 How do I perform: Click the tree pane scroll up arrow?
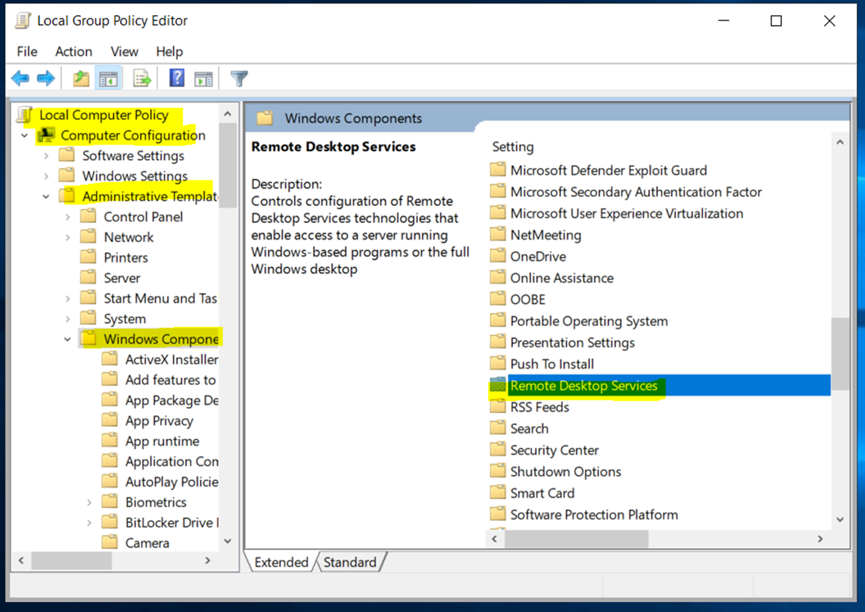228,114
